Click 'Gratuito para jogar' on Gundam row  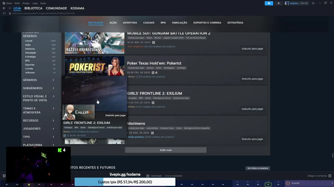252,49
